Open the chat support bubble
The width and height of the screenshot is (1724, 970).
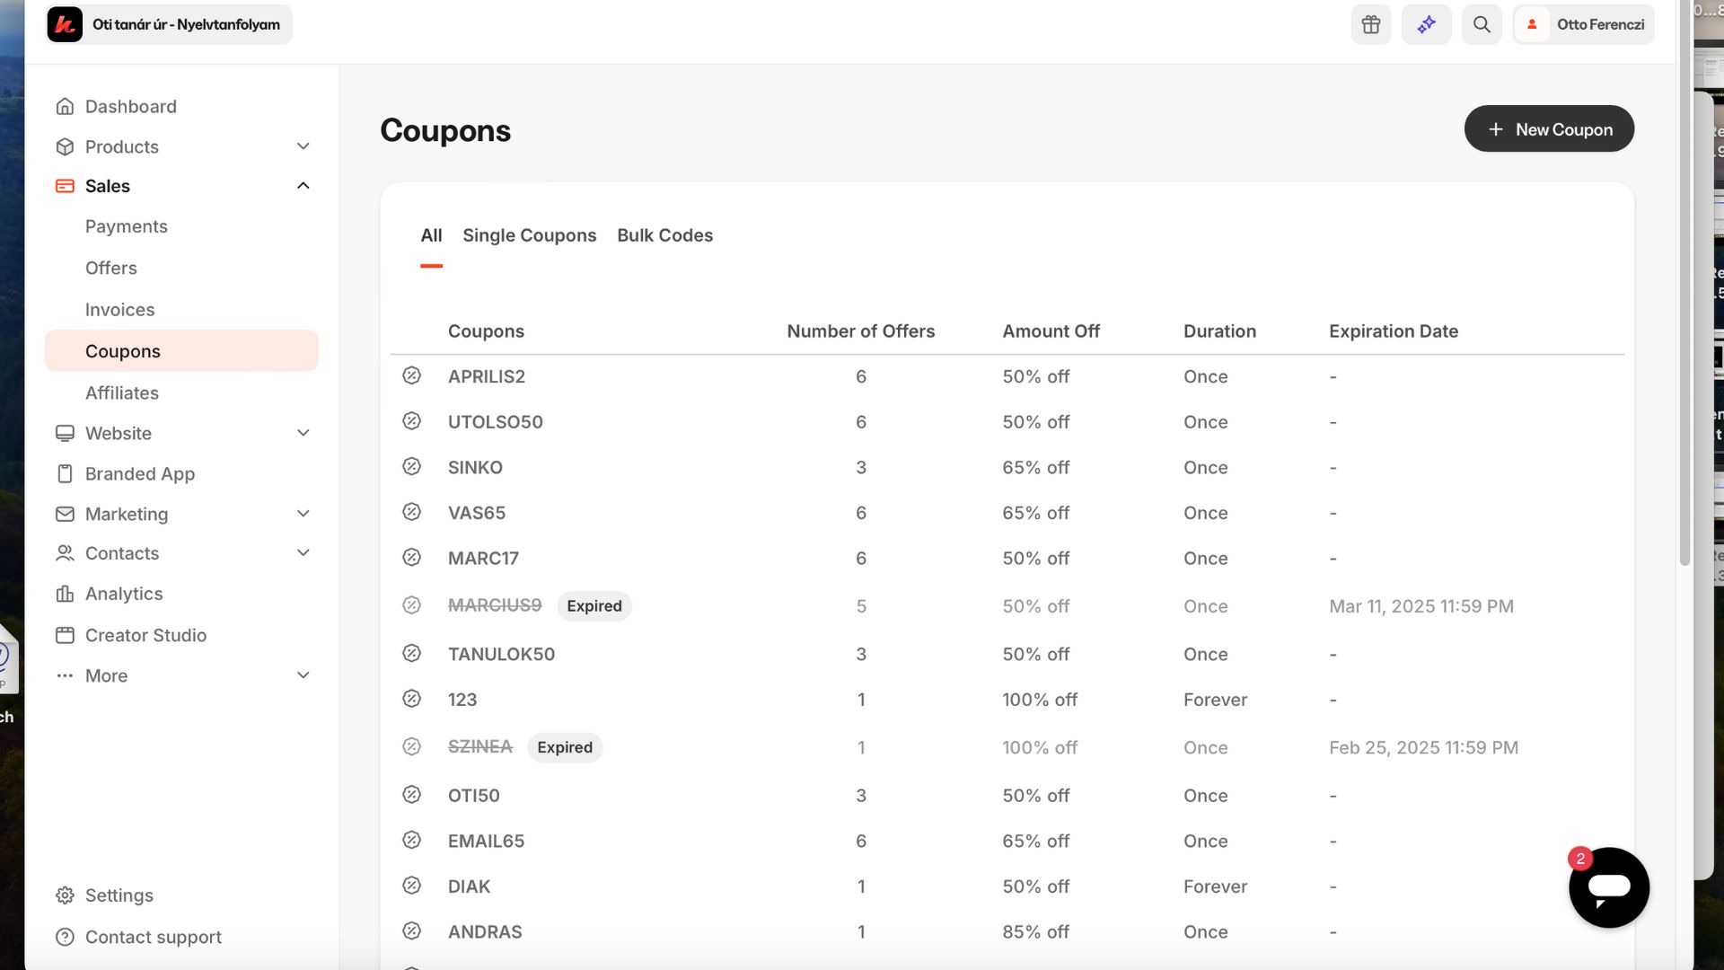click(1608, 887)
